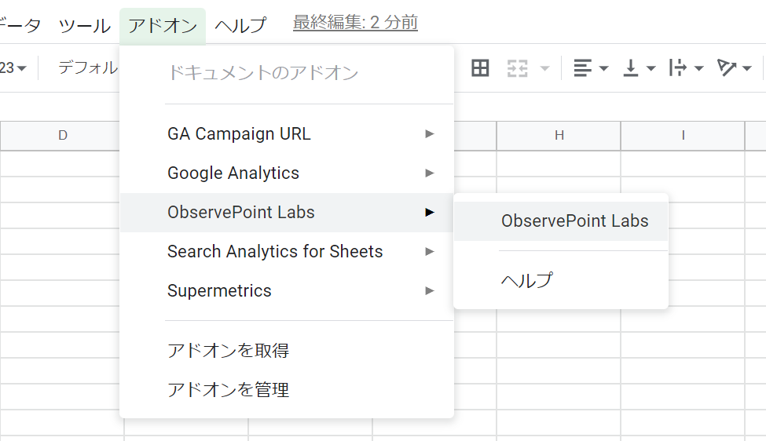
Task: Click the Borders grid icon
Action: [x=480, y=67]
